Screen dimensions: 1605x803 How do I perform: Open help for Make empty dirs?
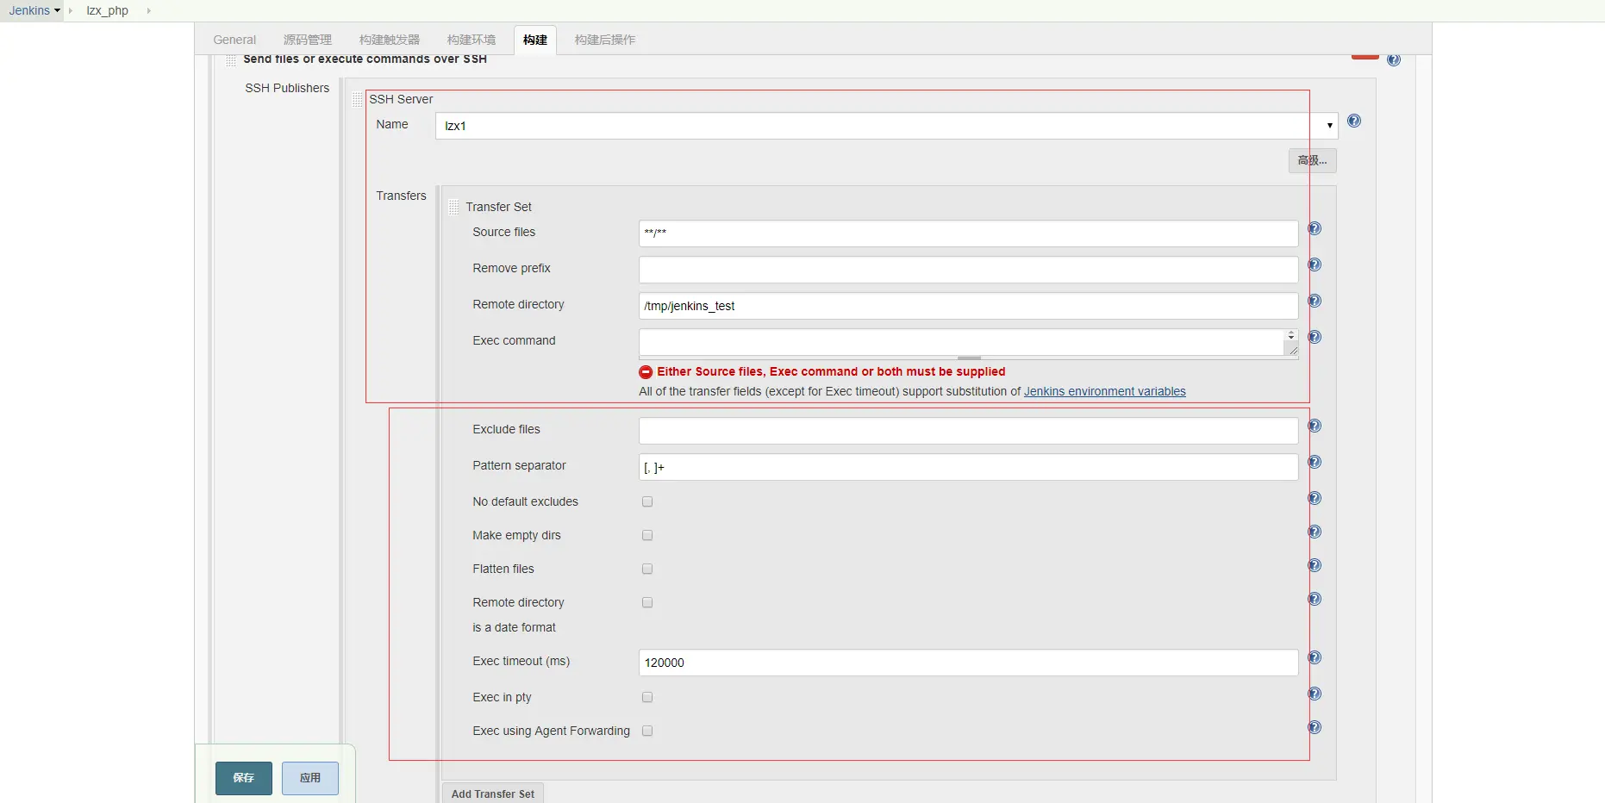(x=1315, y=532)
